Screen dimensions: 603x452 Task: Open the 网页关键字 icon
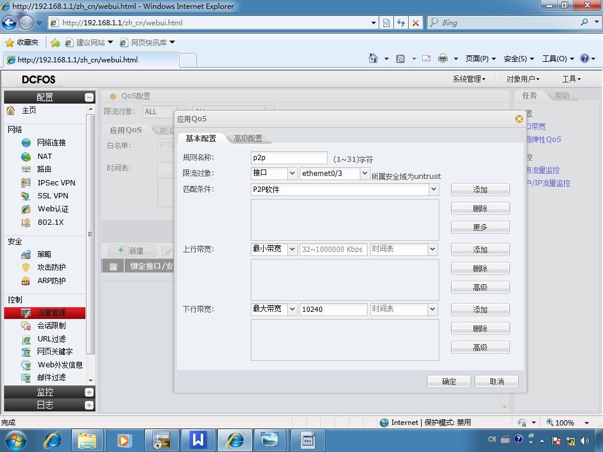(26, 352)
